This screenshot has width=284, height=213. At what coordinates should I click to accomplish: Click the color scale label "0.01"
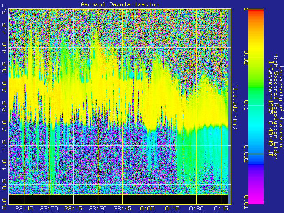click(x=245, y=202)
